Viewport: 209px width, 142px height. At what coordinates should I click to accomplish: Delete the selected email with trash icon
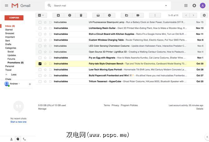point(81,15)
